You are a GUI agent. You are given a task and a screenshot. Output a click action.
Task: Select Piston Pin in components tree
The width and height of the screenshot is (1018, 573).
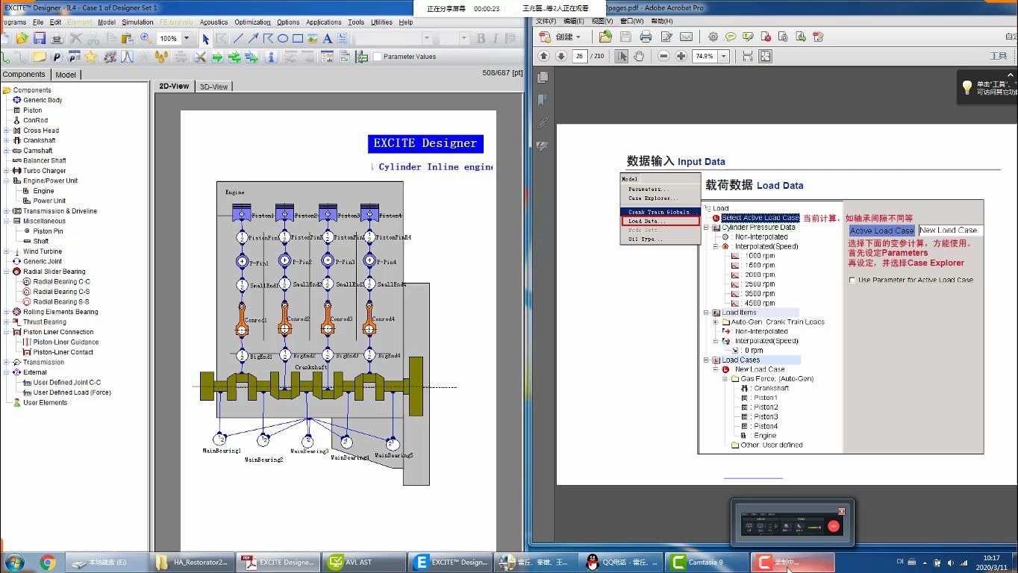(x=48, y=231)
